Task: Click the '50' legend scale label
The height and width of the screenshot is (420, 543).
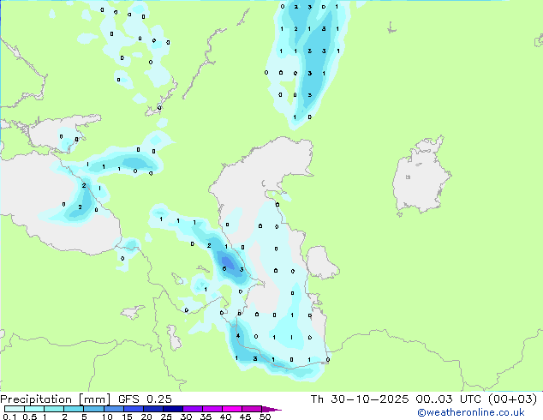Action: click(x=265, y=417)
